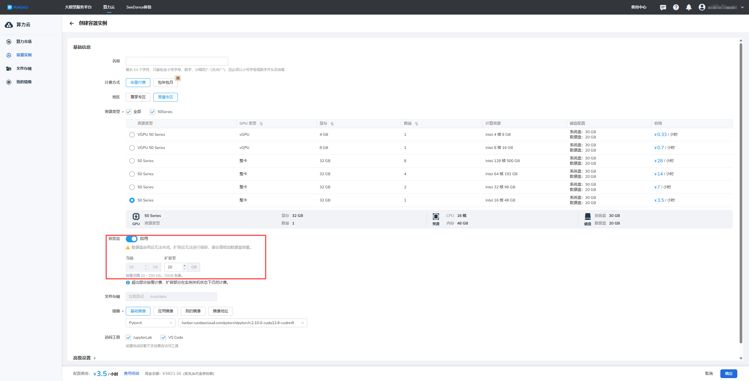Open the messages chat icon
749x381 pixels.
pos(663,7)
